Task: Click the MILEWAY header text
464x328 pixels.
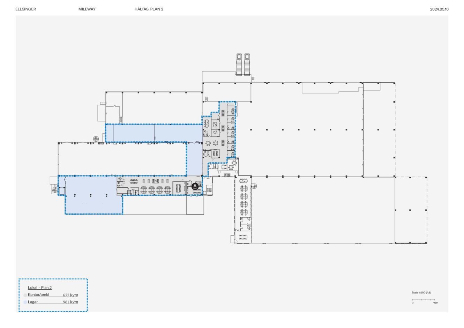Action: click(x=87, y=9)
